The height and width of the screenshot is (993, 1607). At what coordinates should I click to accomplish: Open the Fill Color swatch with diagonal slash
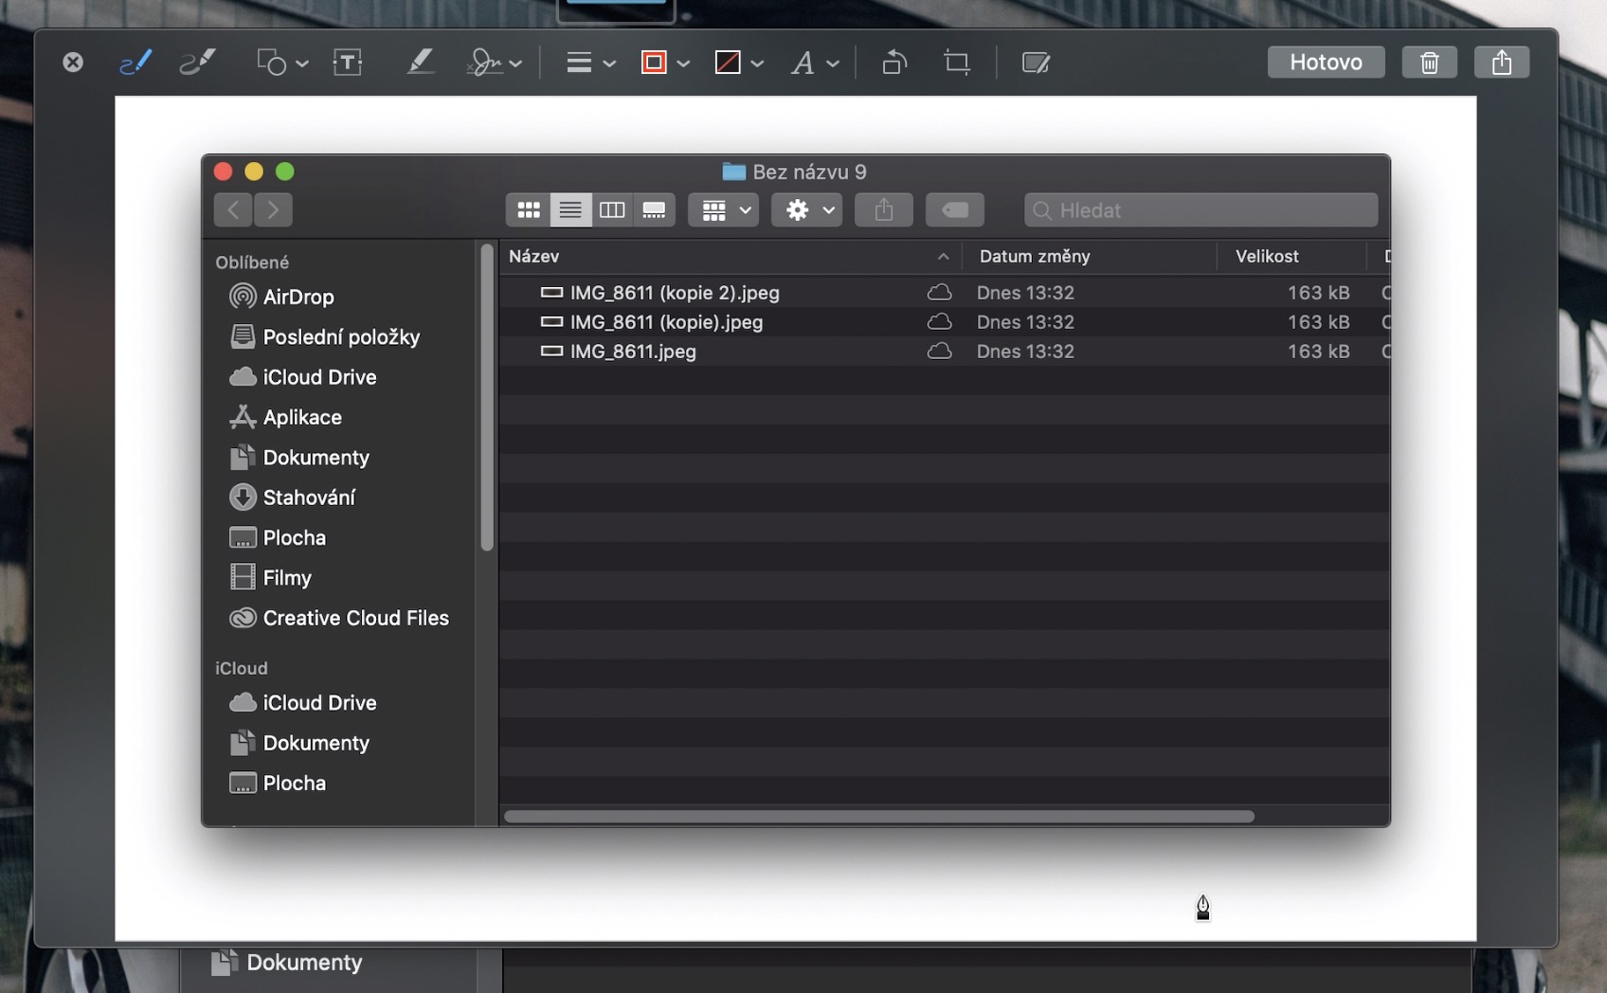click(x=728, y=63)
